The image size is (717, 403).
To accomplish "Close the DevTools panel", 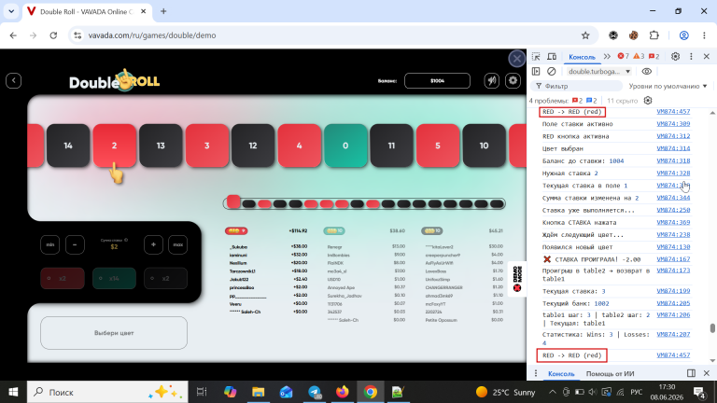I will pyautogui.click(x=707, y=57).
